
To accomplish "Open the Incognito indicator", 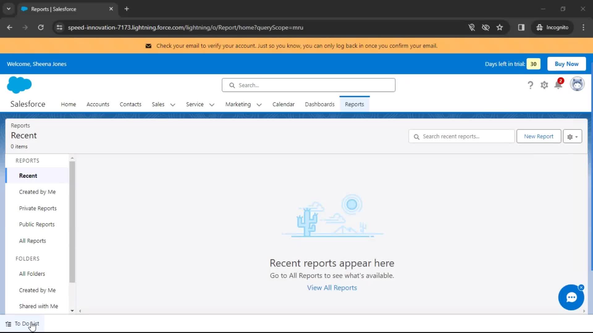I will [552, 27].
